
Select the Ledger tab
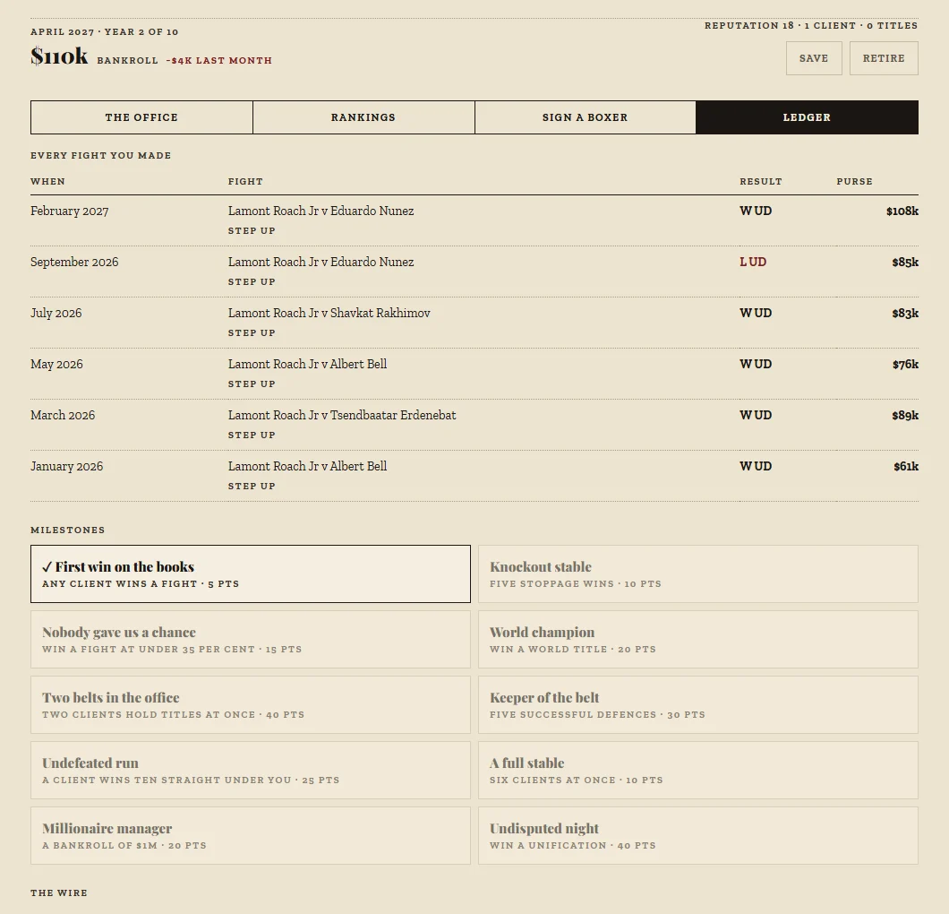click(807, 117)
